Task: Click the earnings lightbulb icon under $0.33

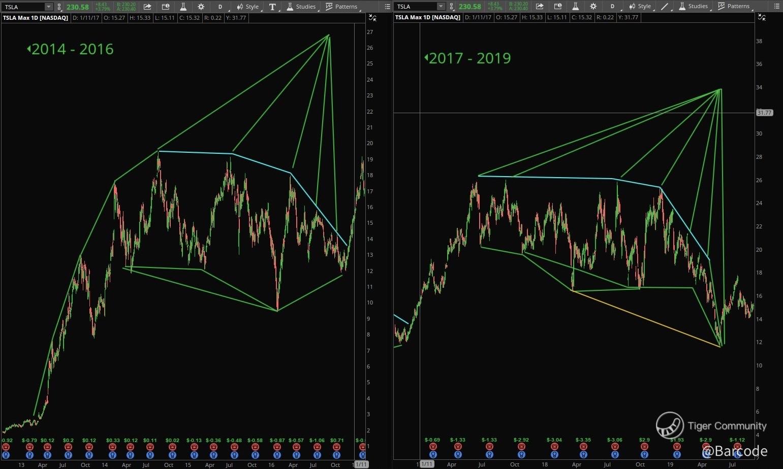Action: pyautogui.click(x=113, y=455)
